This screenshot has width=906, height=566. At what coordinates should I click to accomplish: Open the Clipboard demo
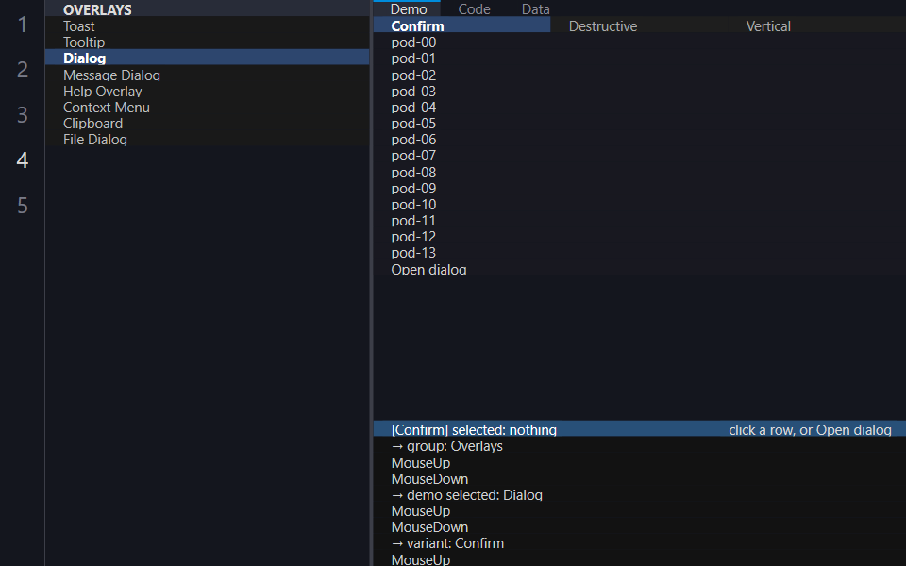point(207,123)
